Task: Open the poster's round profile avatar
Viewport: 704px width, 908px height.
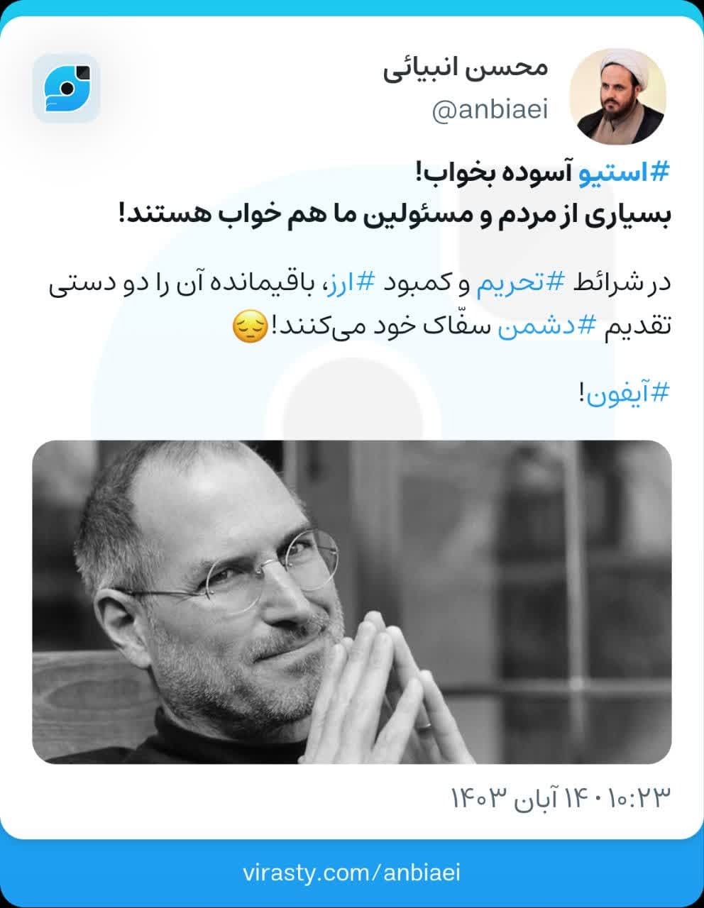Action: (617, 96)
